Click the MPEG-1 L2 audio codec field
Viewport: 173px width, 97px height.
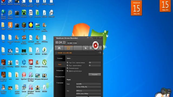coord(88,91)
